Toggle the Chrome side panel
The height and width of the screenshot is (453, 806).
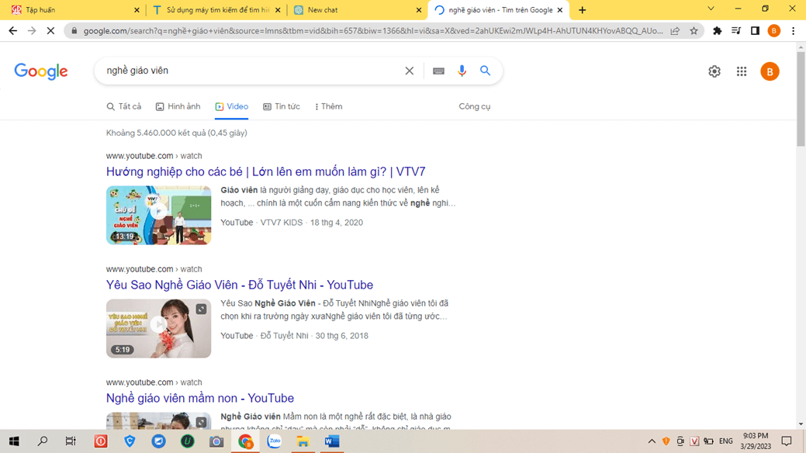(x=755, y=31)
